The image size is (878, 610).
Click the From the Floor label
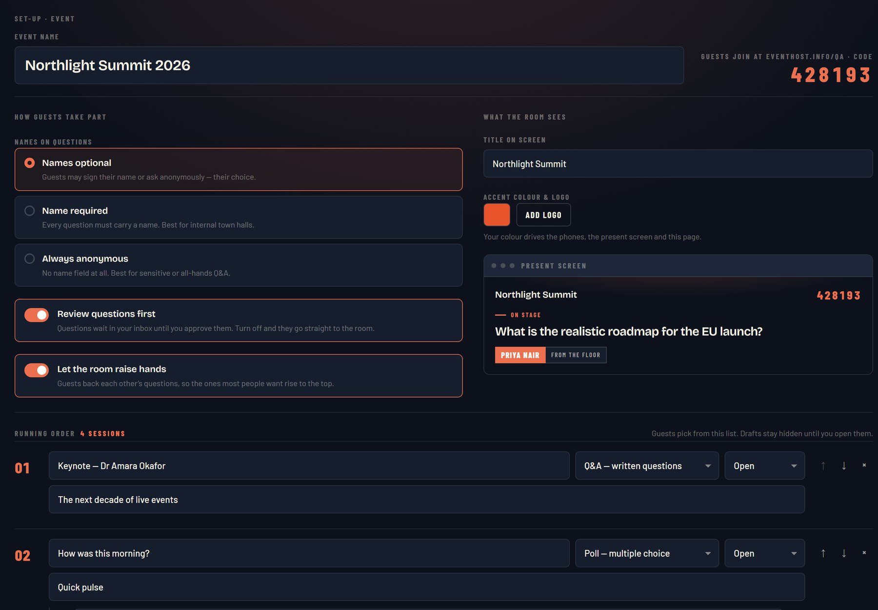click(576, 355)
